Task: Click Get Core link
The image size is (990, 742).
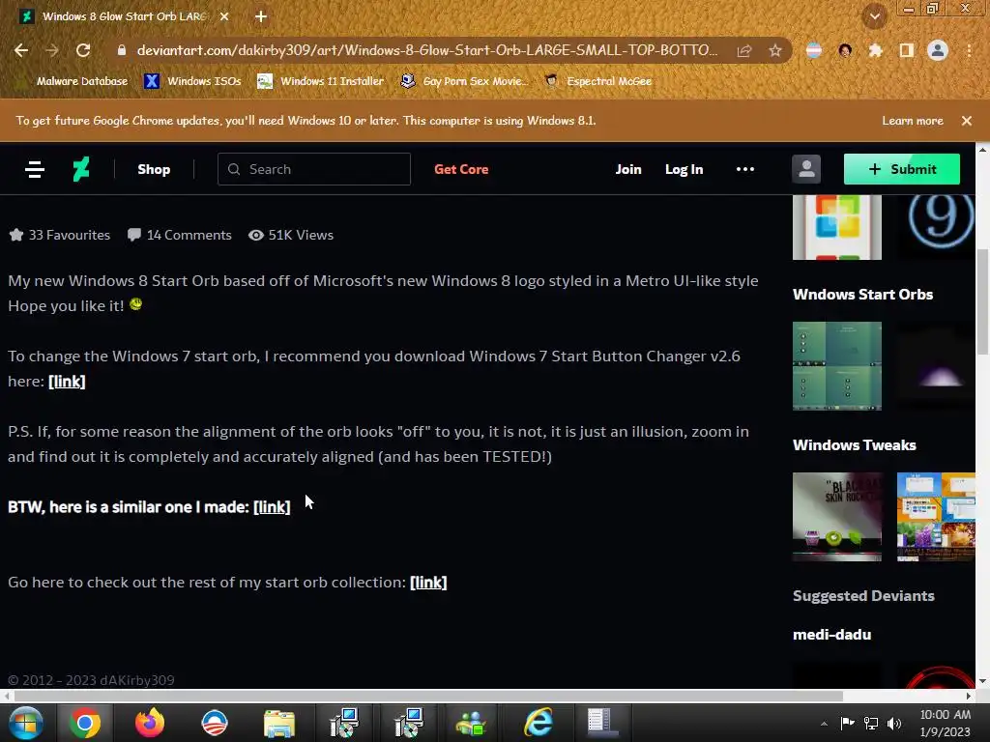Action: [461, 169]
